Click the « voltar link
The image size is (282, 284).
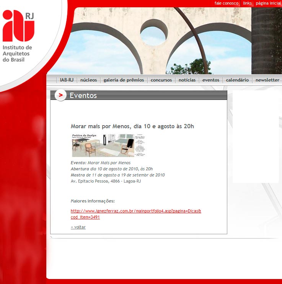tap(78, 227)
